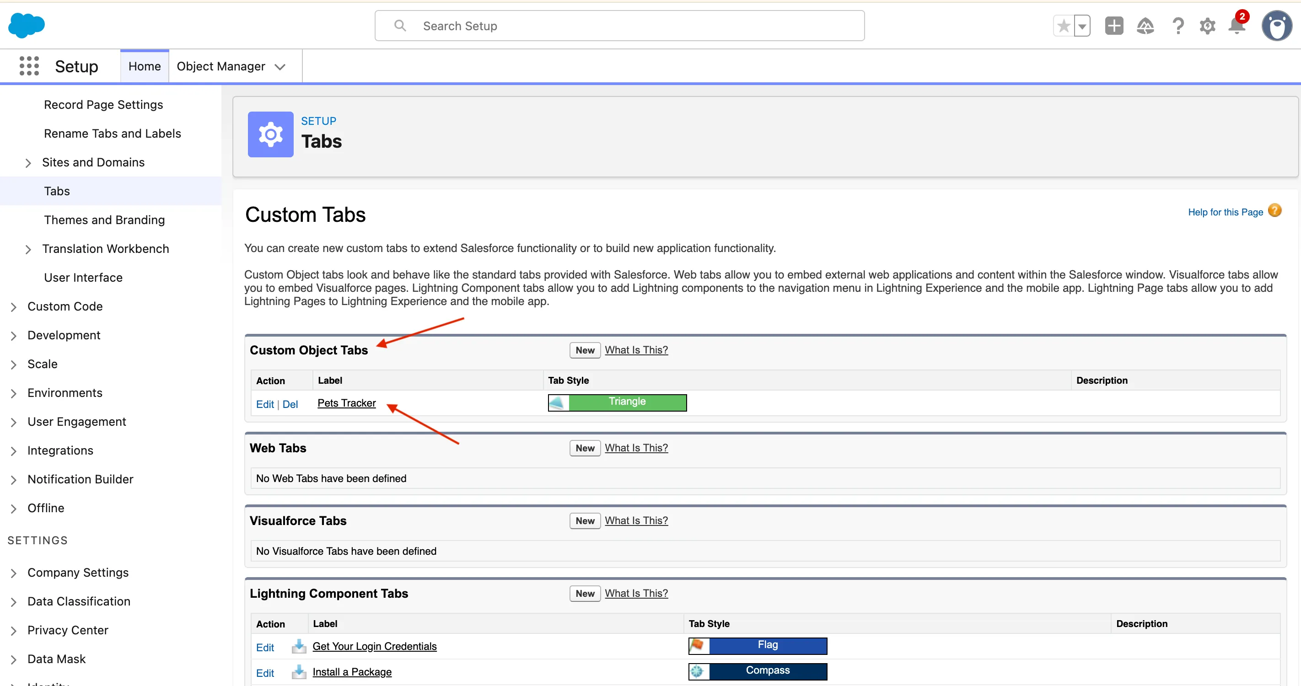Switch to the Home tab
Viewport: 1301px width, 686px height.
tap(145, 66)
